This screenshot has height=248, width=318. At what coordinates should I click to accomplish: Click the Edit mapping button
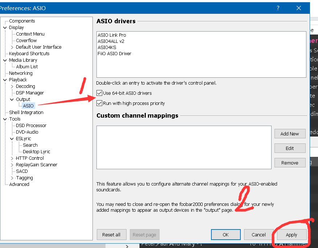[290, 148]
